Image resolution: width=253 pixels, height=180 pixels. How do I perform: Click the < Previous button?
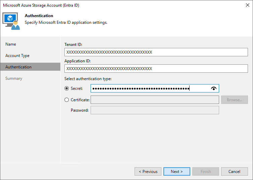pyautogui.click(x=148, y=172)
